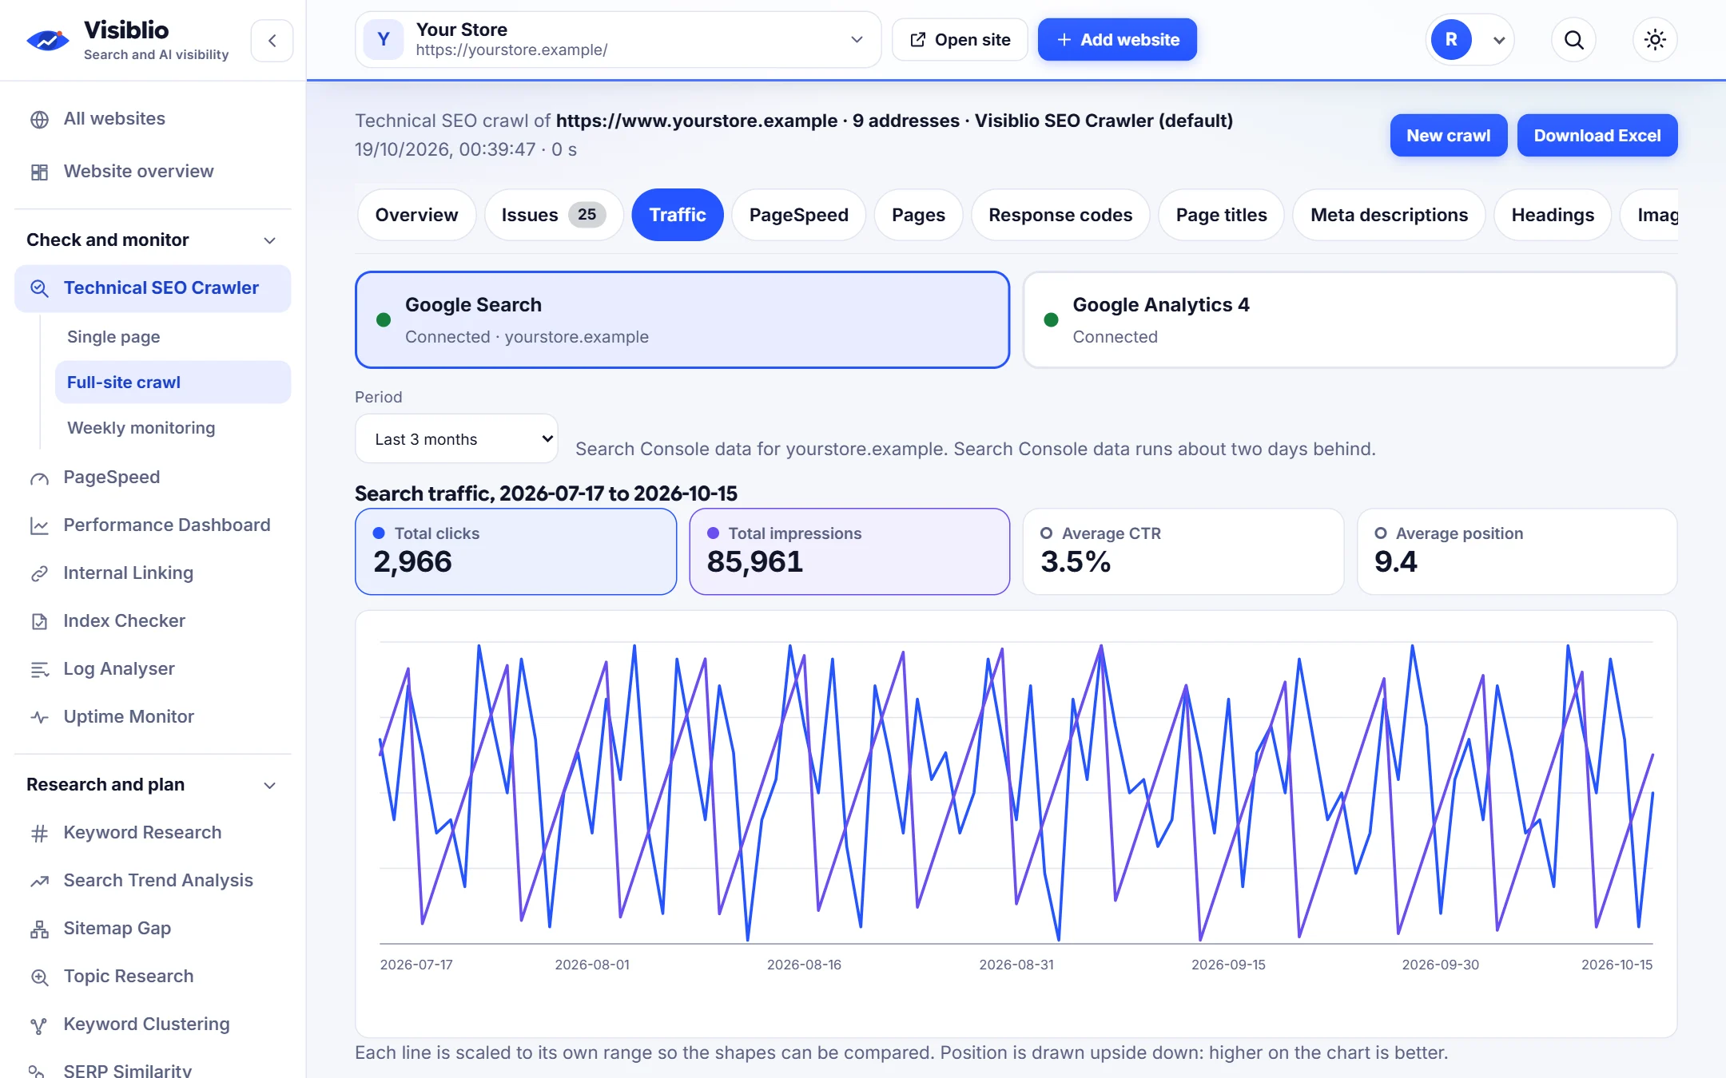Click the Download Excel button

pyautogui.click(x=1597, y=136)
